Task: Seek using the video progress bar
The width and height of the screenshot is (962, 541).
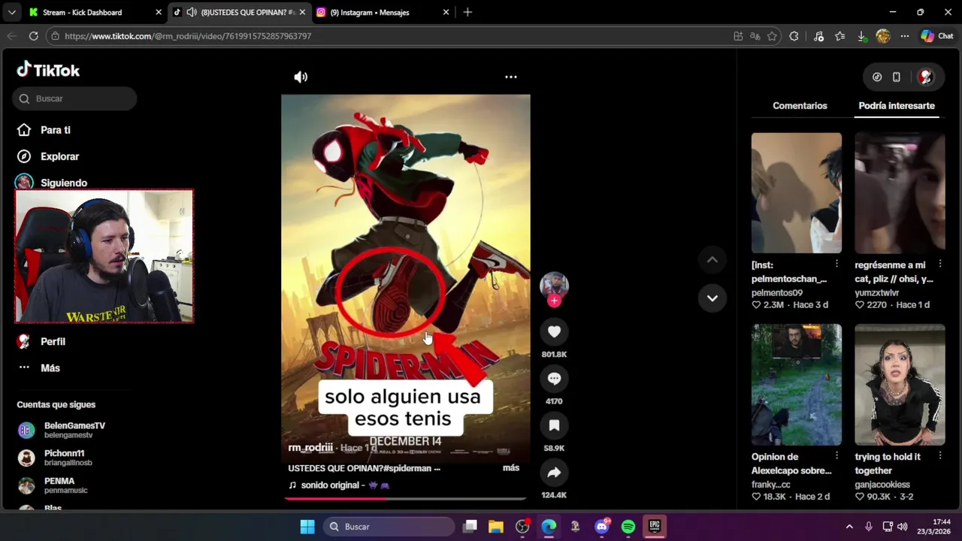Action: click(405, 498)
